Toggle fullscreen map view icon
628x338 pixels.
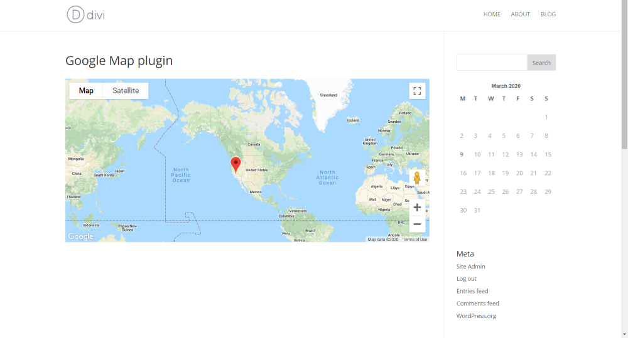417,91
